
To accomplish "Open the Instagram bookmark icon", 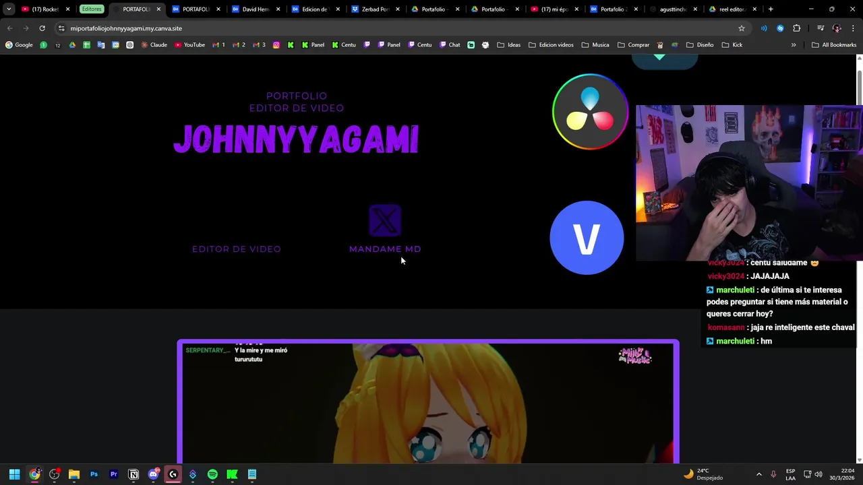I will point(276,45).
